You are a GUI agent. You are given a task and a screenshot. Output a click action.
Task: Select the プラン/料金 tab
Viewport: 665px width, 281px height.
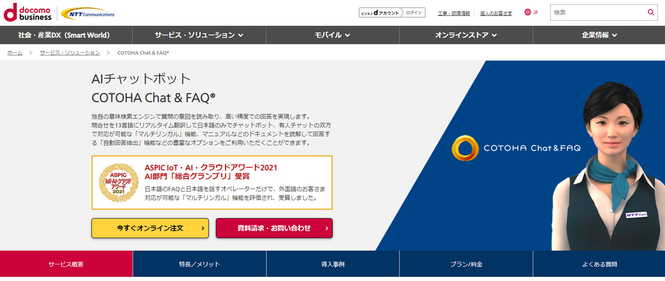coord(466,264)
